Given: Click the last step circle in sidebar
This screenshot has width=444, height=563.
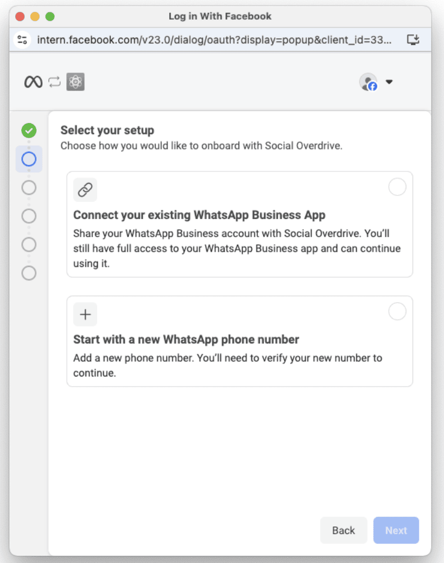Looking at the screenshot, I should click(29, 273).
